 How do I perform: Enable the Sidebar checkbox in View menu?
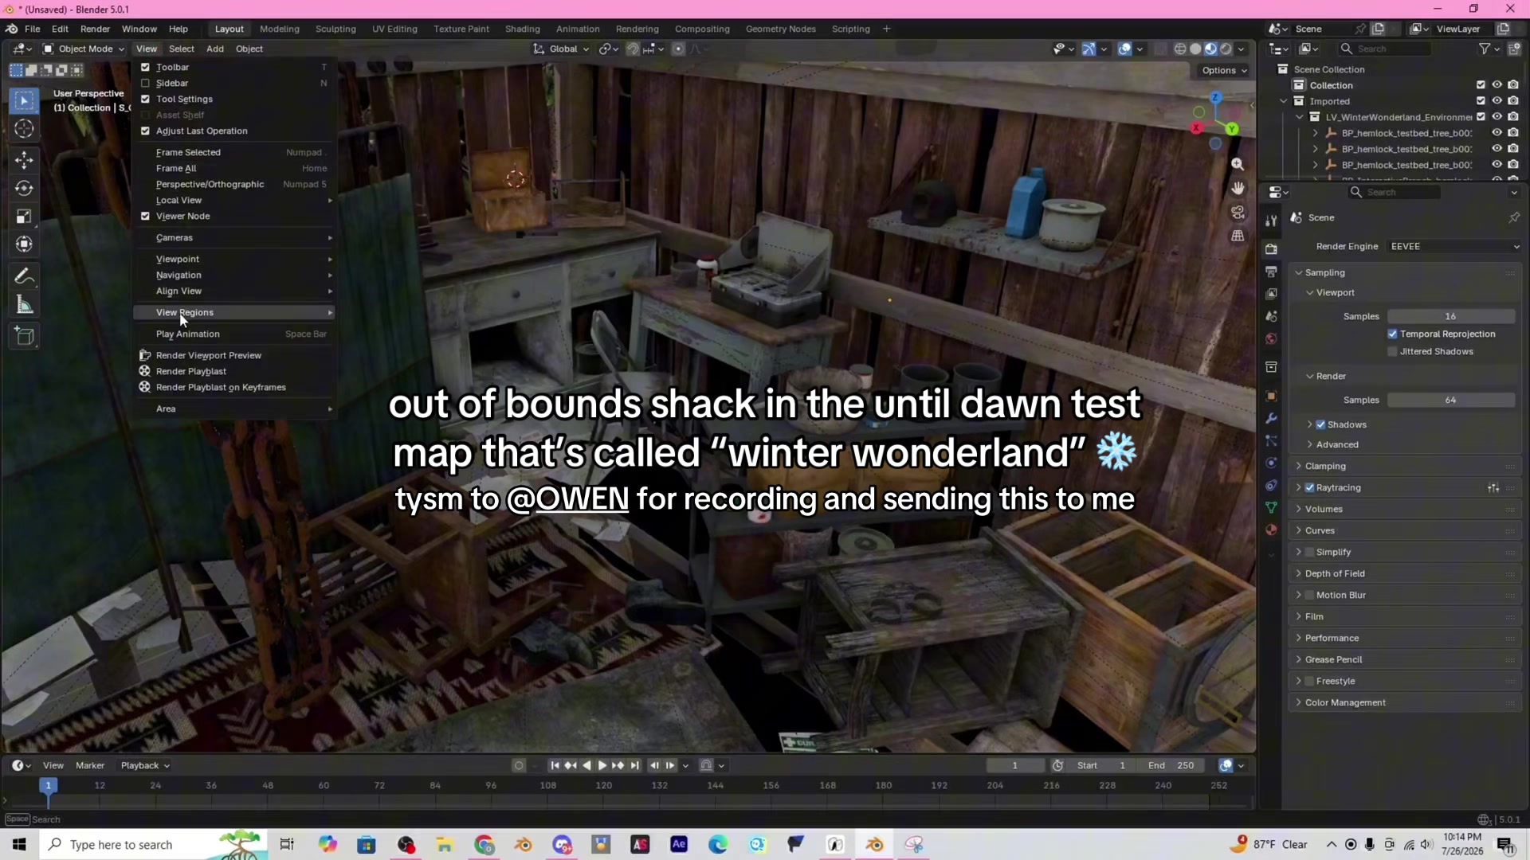pos(145,84)
